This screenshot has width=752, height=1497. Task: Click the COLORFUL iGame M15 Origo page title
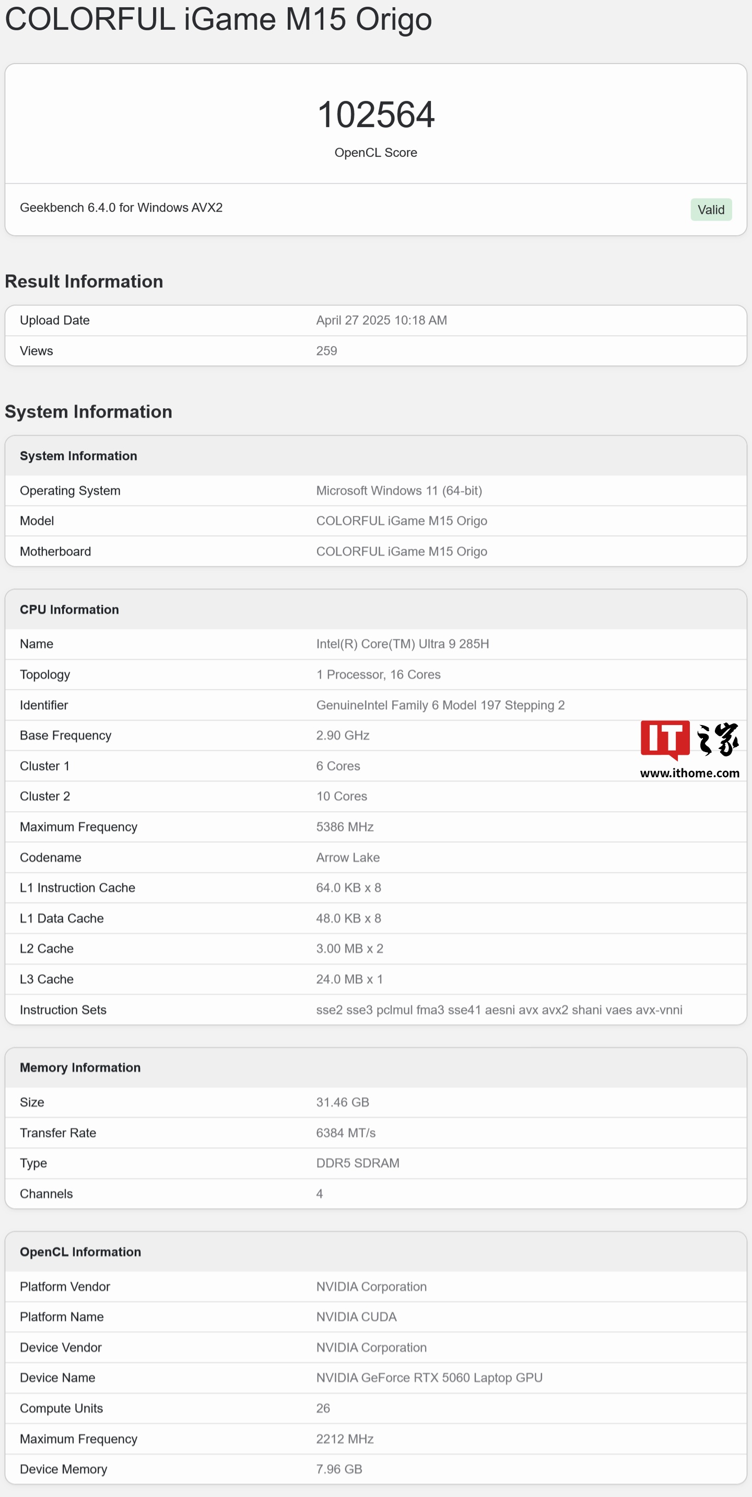tap(218, 19)
